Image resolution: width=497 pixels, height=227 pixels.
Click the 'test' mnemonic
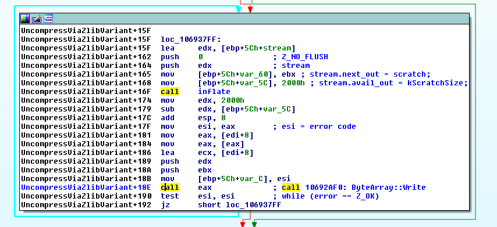click(170, 196)
